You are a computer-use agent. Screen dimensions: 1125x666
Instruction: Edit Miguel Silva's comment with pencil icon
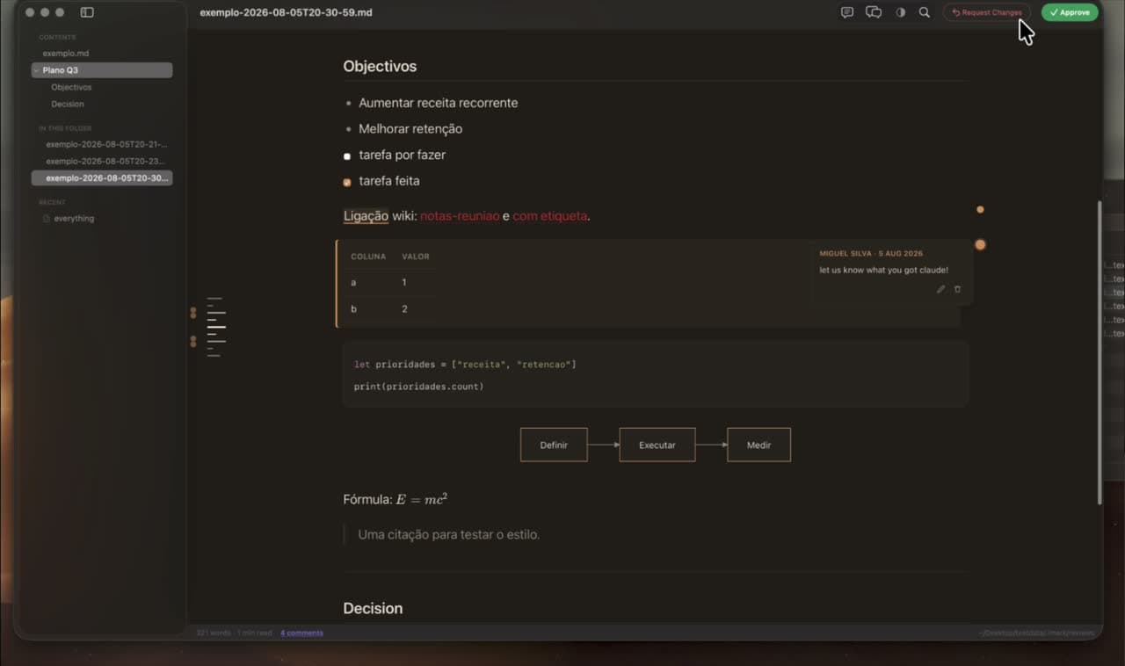point(940,289)
